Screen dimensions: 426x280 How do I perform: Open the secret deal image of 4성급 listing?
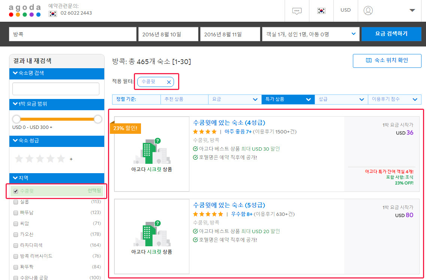point(151,154)
